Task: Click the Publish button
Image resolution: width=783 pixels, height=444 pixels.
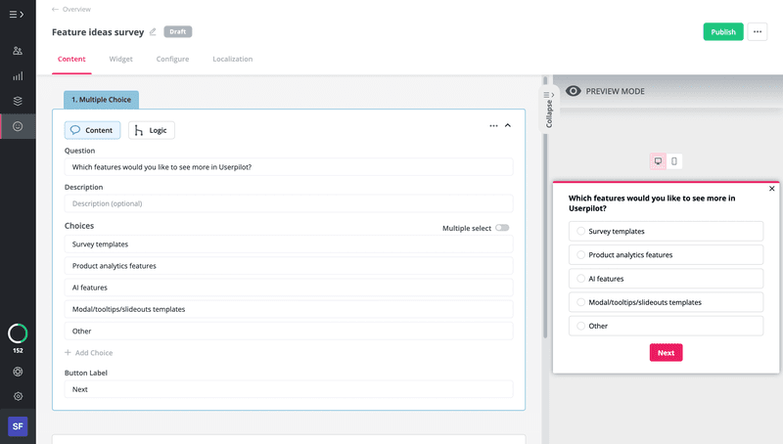Action: 723,31
